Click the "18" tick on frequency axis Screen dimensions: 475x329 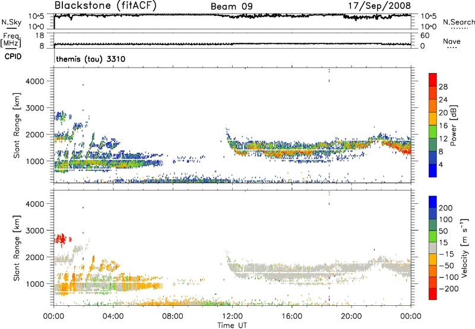40,36
